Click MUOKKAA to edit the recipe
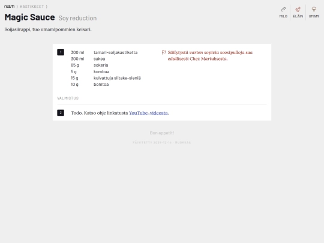This screenshot has height=243, width=324. (183, 142)
